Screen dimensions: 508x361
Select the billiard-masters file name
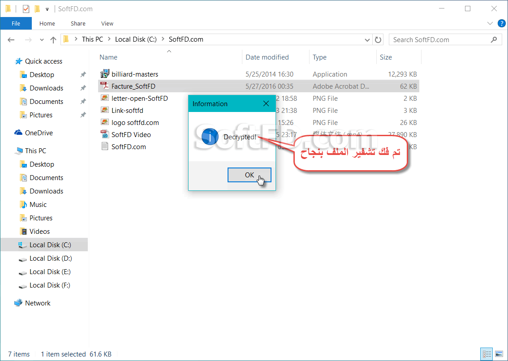click(135, 74)
